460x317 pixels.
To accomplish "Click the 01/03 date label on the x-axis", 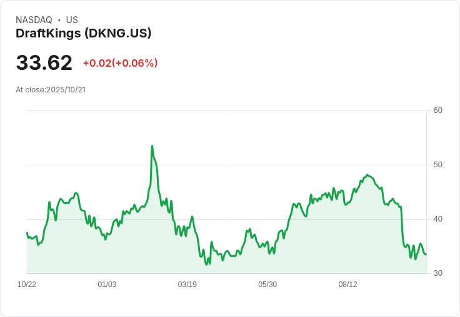I will (x=107, y=285).
